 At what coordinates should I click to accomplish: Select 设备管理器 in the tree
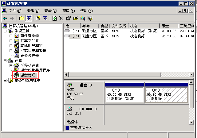click(x=30, y=56)
